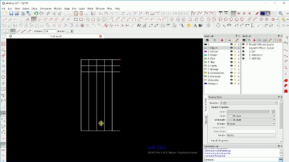Screen dimensions: 289x162
Task: Click the green Undo arrow
Action: [x=36, y=13]
